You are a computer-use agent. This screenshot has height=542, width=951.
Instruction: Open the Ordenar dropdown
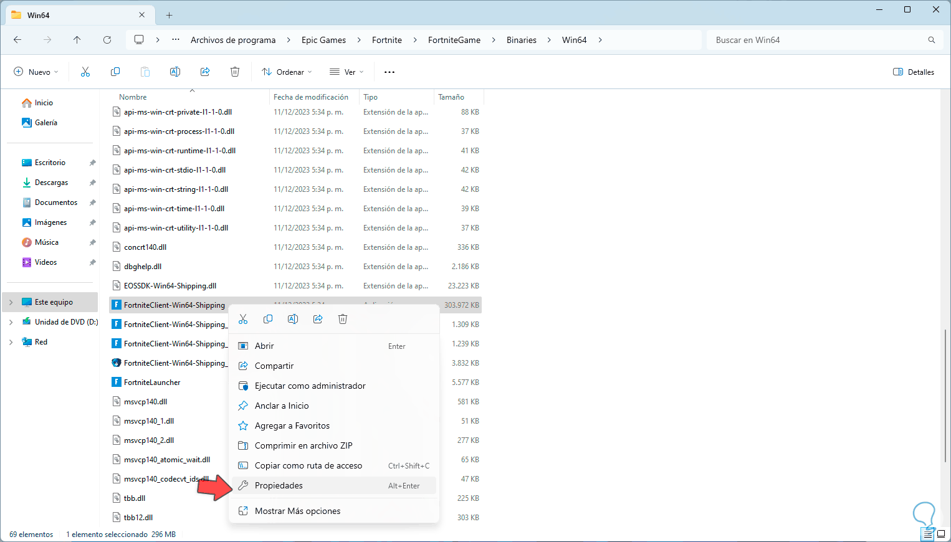pyautogui.click(x=287, y=72)
